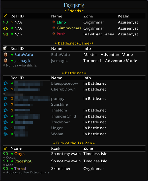Click the sword icon in Friends header

point(5,16)
